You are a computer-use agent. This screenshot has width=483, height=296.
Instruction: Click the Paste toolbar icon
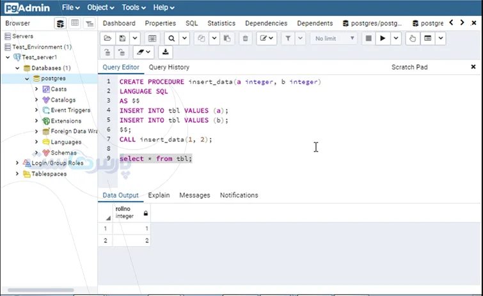pos(227,38)
